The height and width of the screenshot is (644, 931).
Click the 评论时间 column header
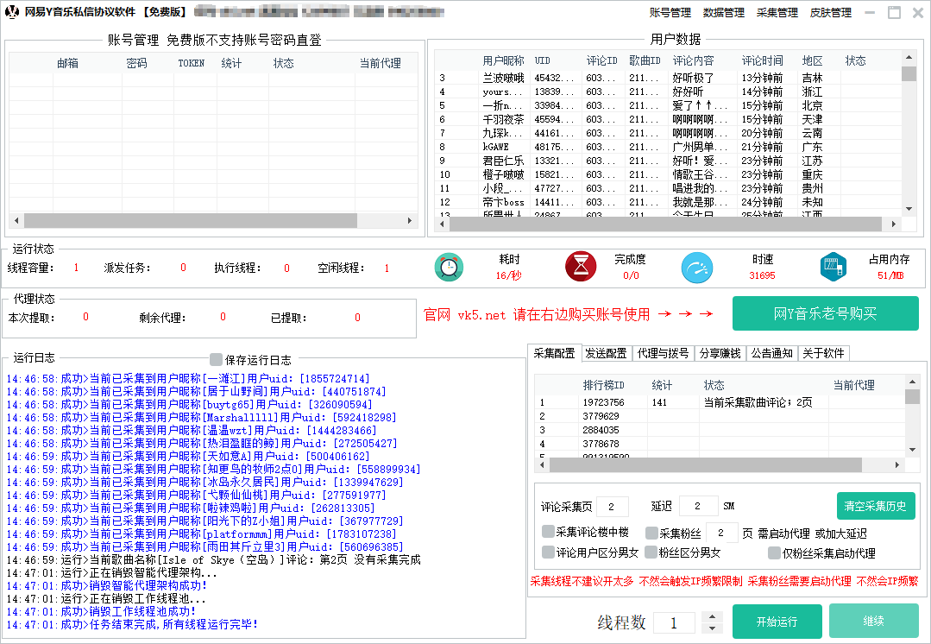pos(763,60)
